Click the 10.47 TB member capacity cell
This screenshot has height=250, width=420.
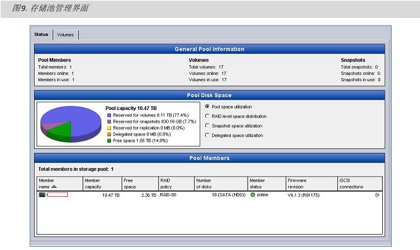[x=111, y=195]
